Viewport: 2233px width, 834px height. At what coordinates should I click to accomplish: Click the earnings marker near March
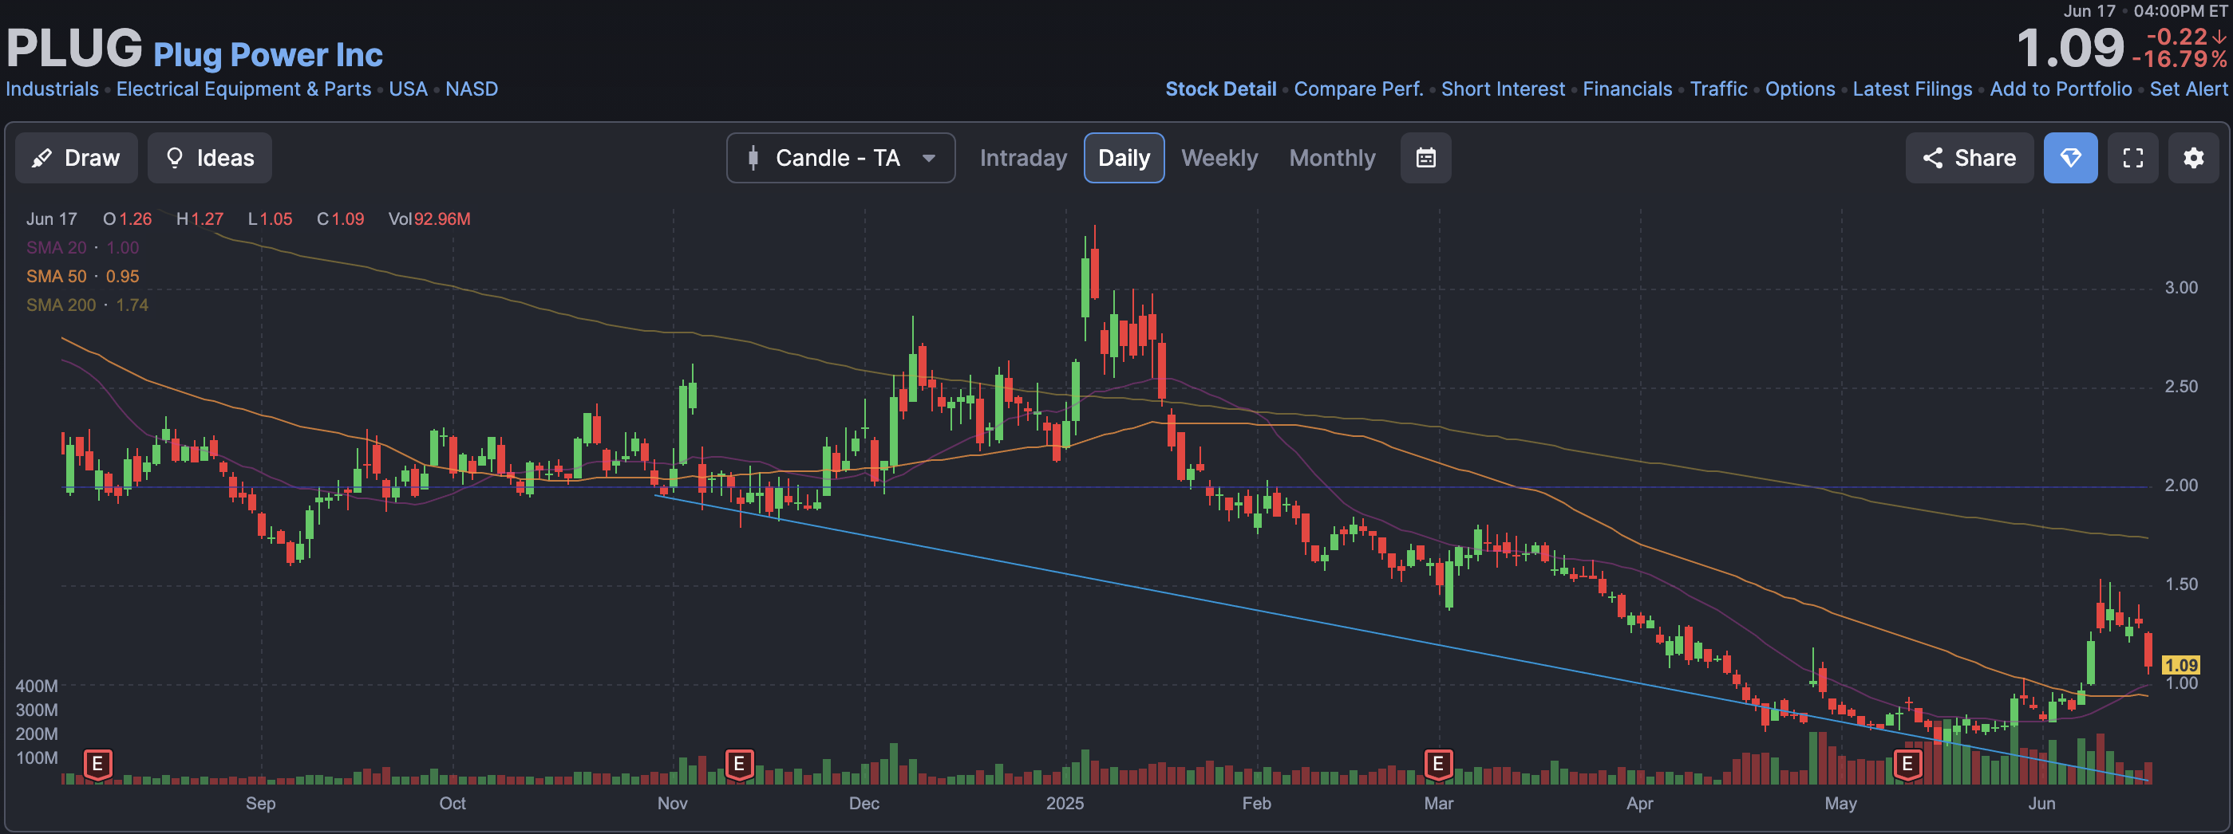pos(1438,764)
